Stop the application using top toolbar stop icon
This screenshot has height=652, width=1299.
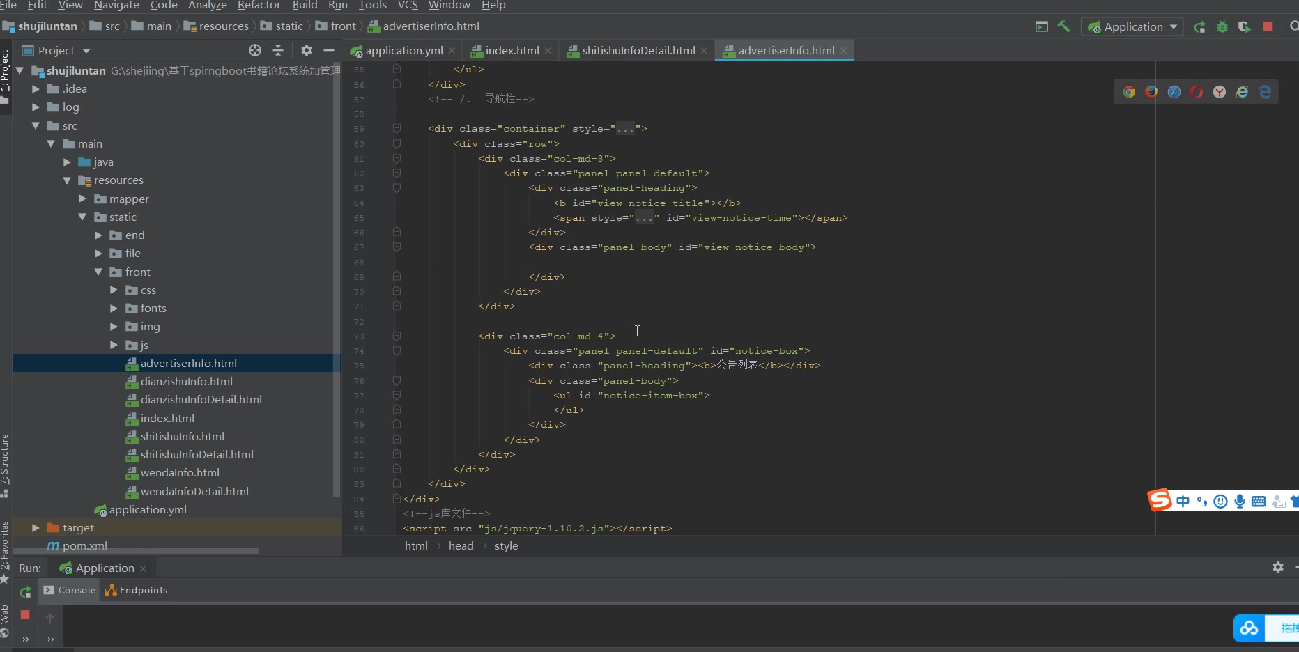1267,26
